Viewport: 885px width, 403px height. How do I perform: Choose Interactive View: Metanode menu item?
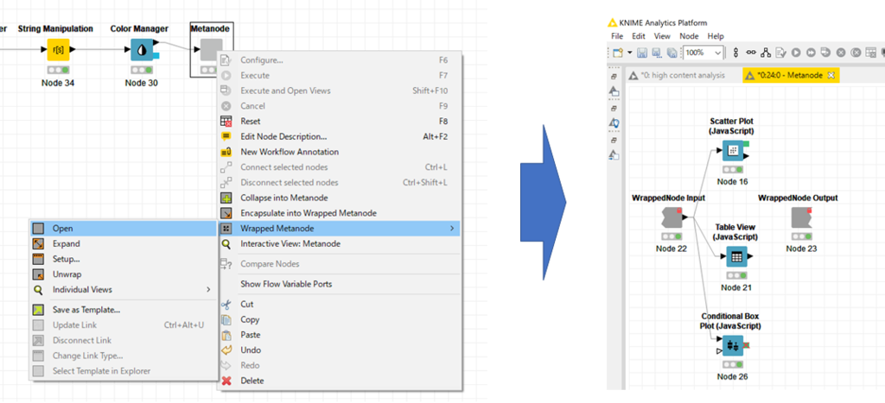click(339, 244)
